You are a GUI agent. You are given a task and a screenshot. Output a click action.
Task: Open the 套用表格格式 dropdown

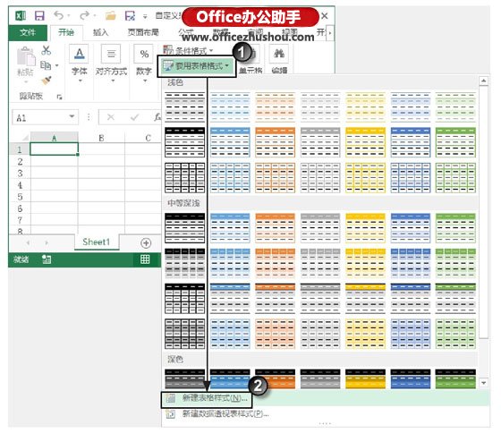pyautogui.click(x=196, y=66)
